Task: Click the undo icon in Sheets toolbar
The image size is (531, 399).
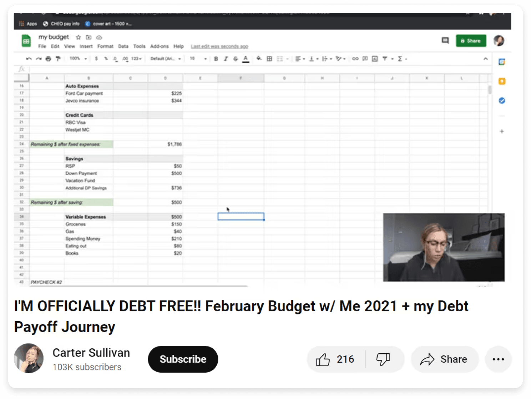Action: pyautogui.click(x=29, y=59)
